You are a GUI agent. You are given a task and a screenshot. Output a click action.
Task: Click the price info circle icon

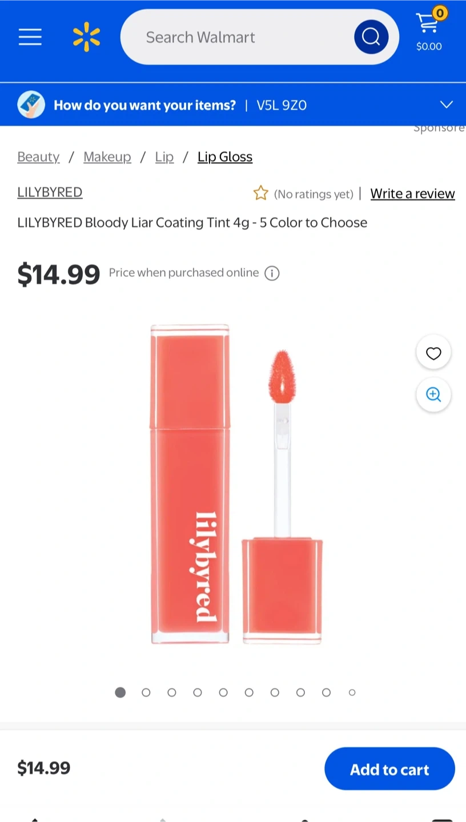click(x=272, y=273)
